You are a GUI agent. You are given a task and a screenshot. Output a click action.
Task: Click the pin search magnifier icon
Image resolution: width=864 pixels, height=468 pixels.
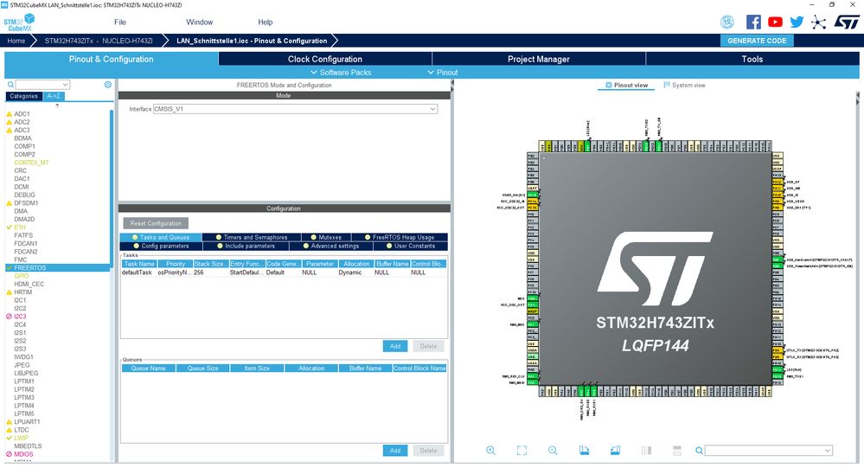tap(699, 451)
